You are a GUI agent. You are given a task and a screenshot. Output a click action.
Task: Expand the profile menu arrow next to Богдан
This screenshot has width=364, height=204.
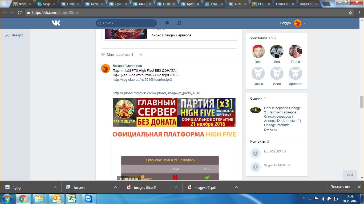click(x=304, y=23)
